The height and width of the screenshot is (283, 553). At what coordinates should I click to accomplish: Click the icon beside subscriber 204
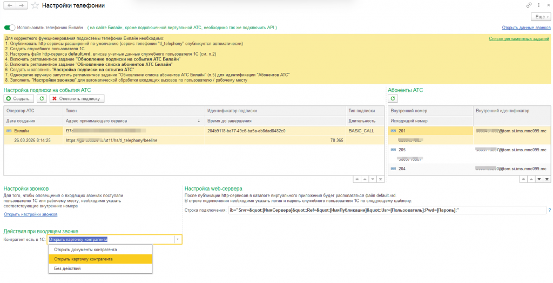393,169
